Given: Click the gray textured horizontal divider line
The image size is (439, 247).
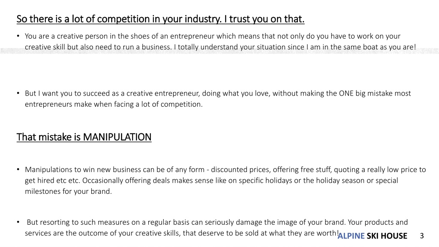Looking at the screenshot, I should [x=219, y=51].
